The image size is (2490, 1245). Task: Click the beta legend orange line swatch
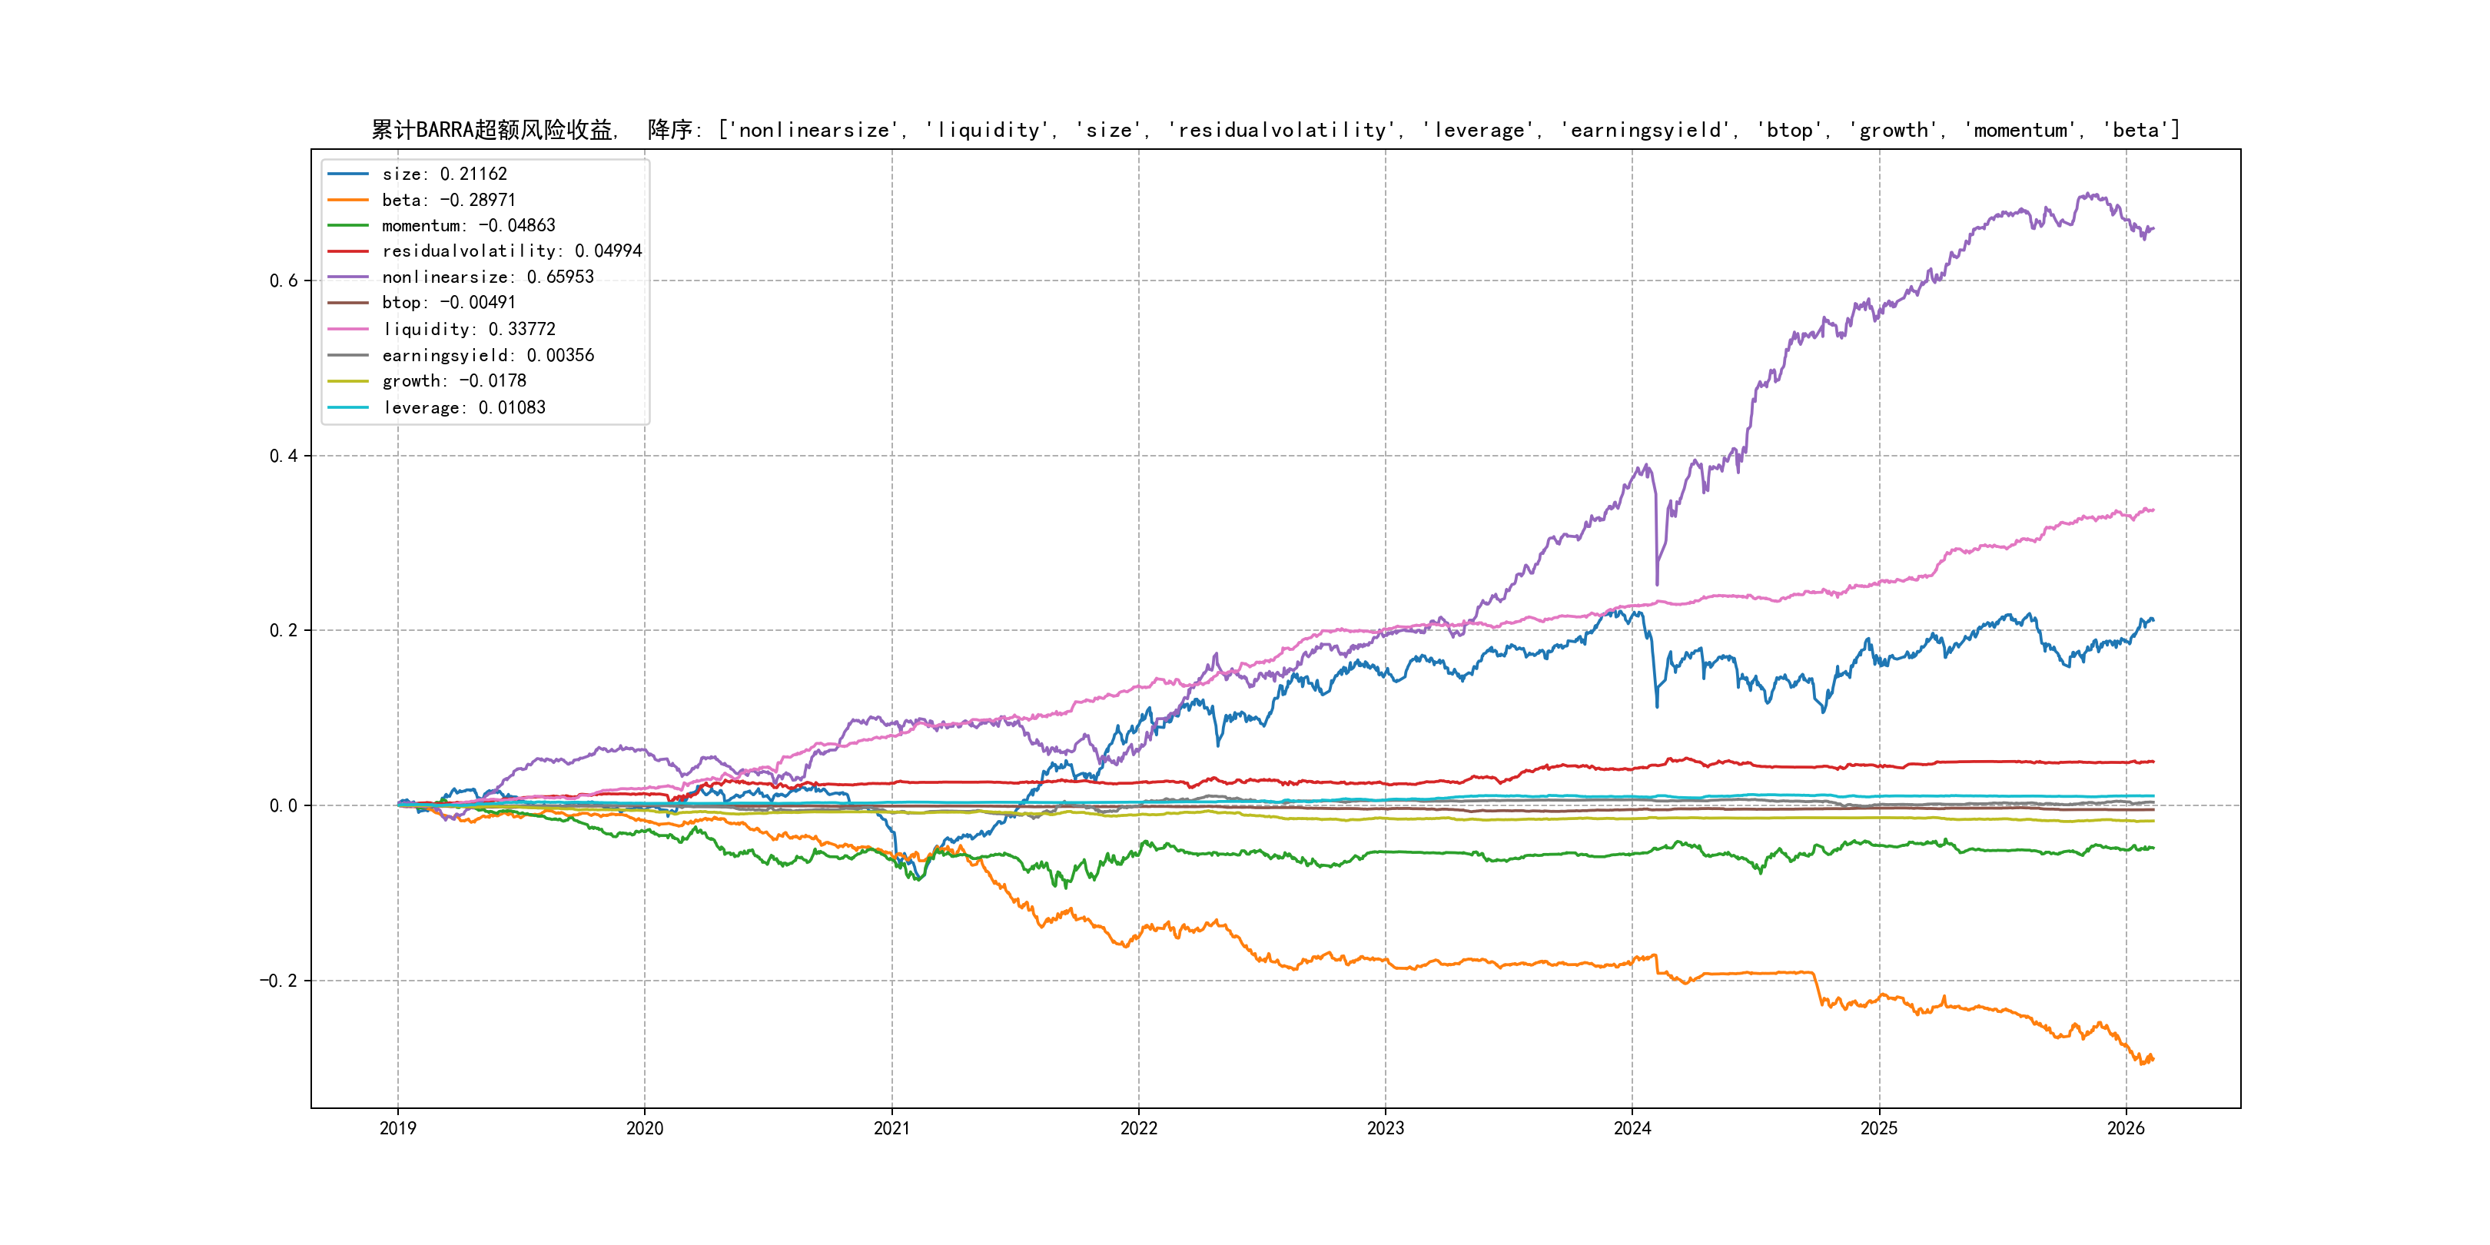(348, 200)
